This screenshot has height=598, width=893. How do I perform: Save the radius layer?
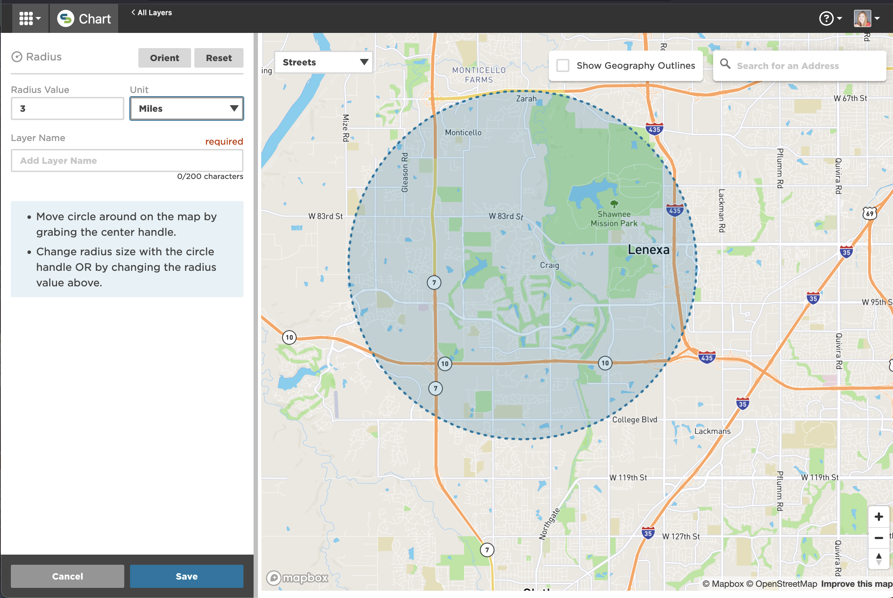click(x=186, y=576)
